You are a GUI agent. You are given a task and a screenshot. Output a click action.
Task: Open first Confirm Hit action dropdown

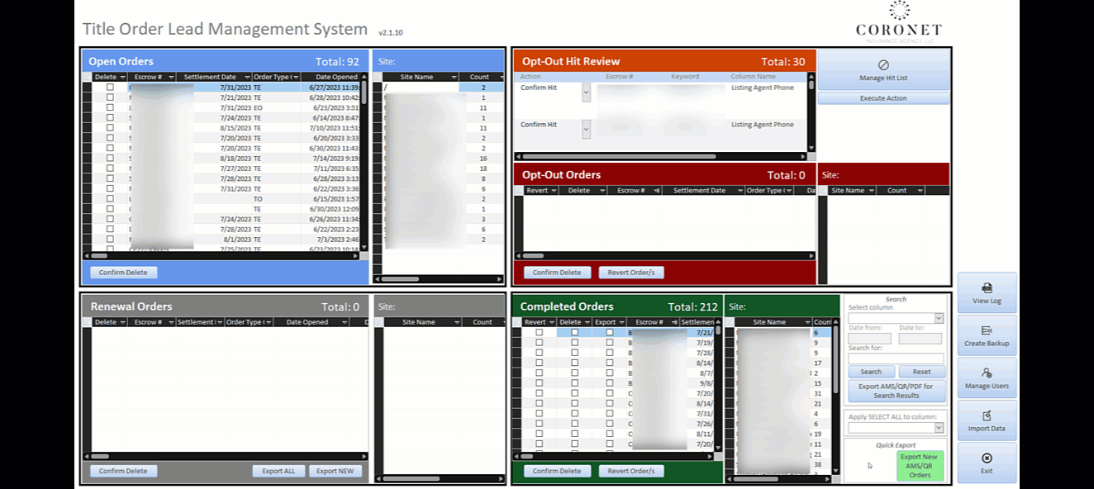(x=587, y=92)
